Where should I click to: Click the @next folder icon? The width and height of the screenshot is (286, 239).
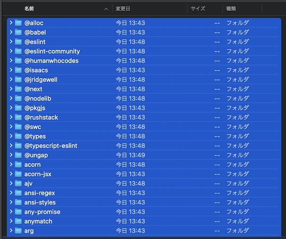click(x=18, y=89)
